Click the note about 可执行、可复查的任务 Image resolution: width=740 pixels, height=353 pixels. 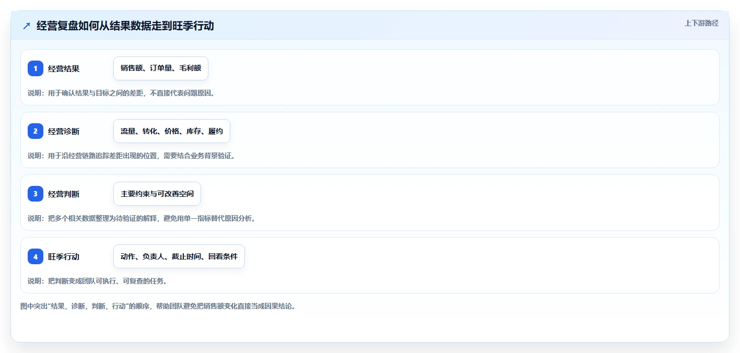click(97, 281)
